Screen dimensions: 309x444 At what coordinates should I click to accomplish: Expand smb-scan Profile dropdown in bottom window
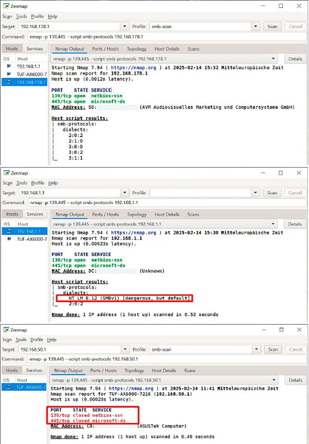click(x=256, y=349)
